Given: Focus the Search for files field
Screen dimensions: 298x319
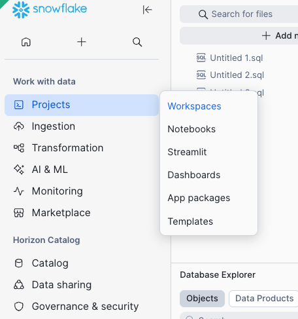Looking at the screenshot, I should click(x=239, y=14).
